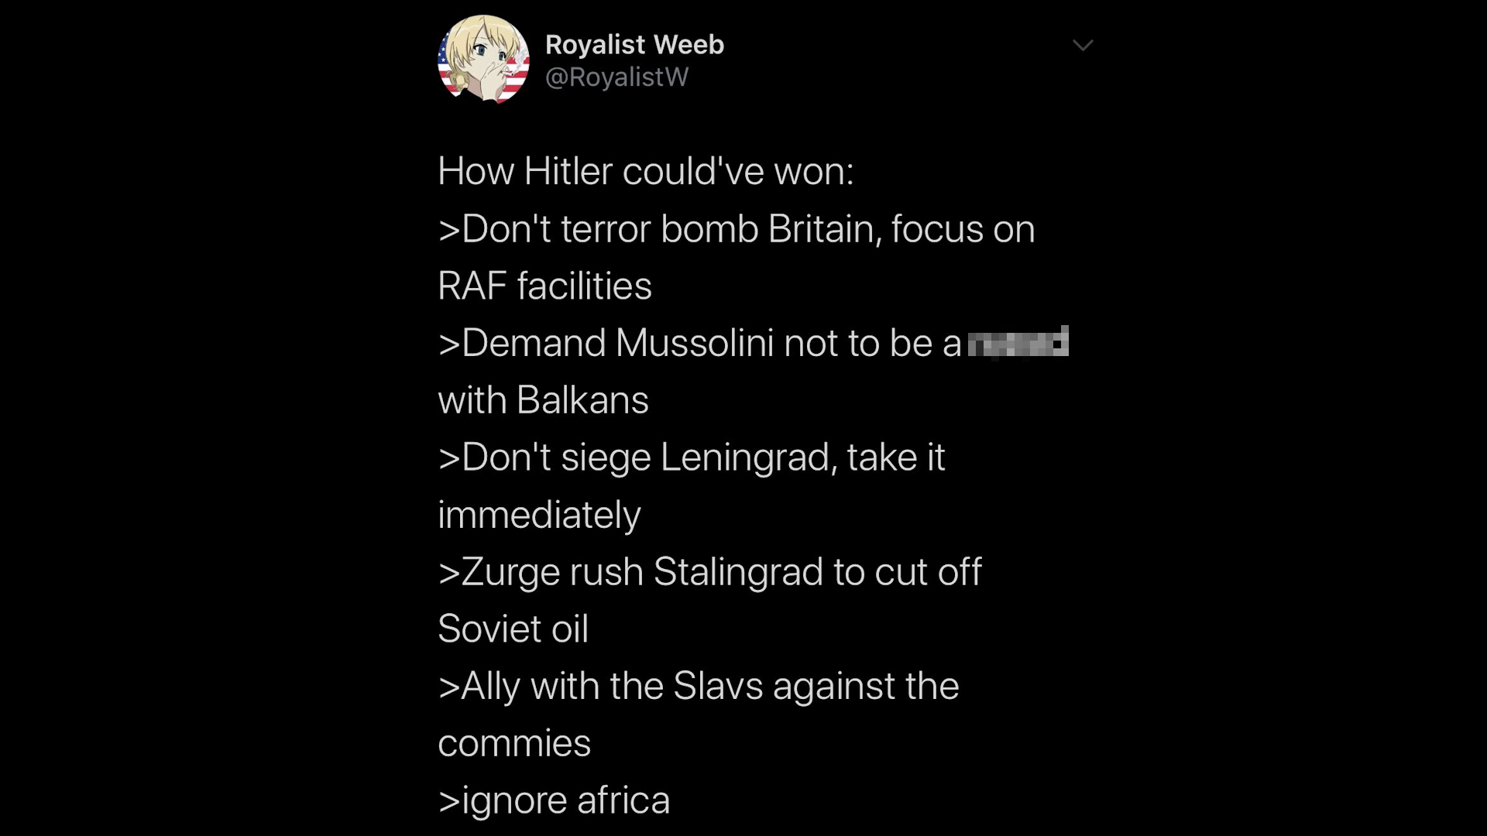The width and height of the screenshot is (1487, 836).
Task: Open the tweet options chevron menu
Action: pyautogui.click(x=1082, y=46)
